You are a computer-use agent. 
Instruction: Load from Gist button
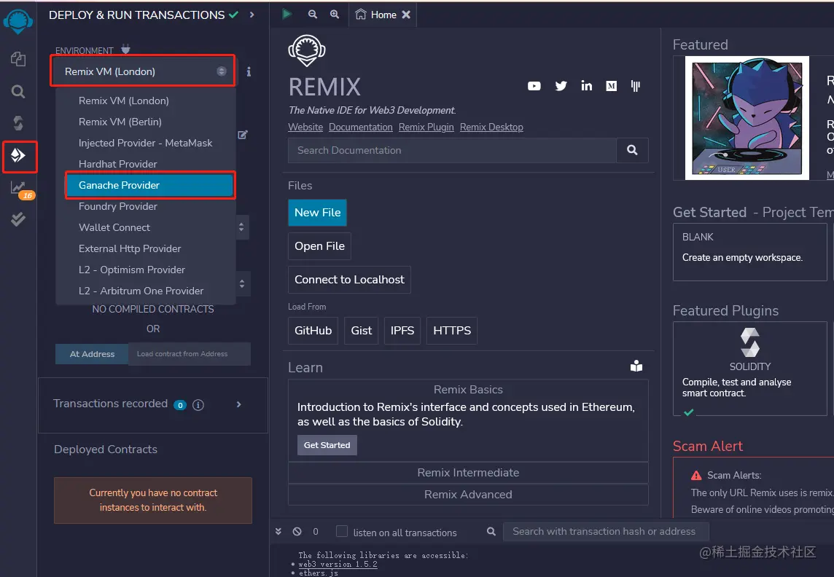(361, 331)
